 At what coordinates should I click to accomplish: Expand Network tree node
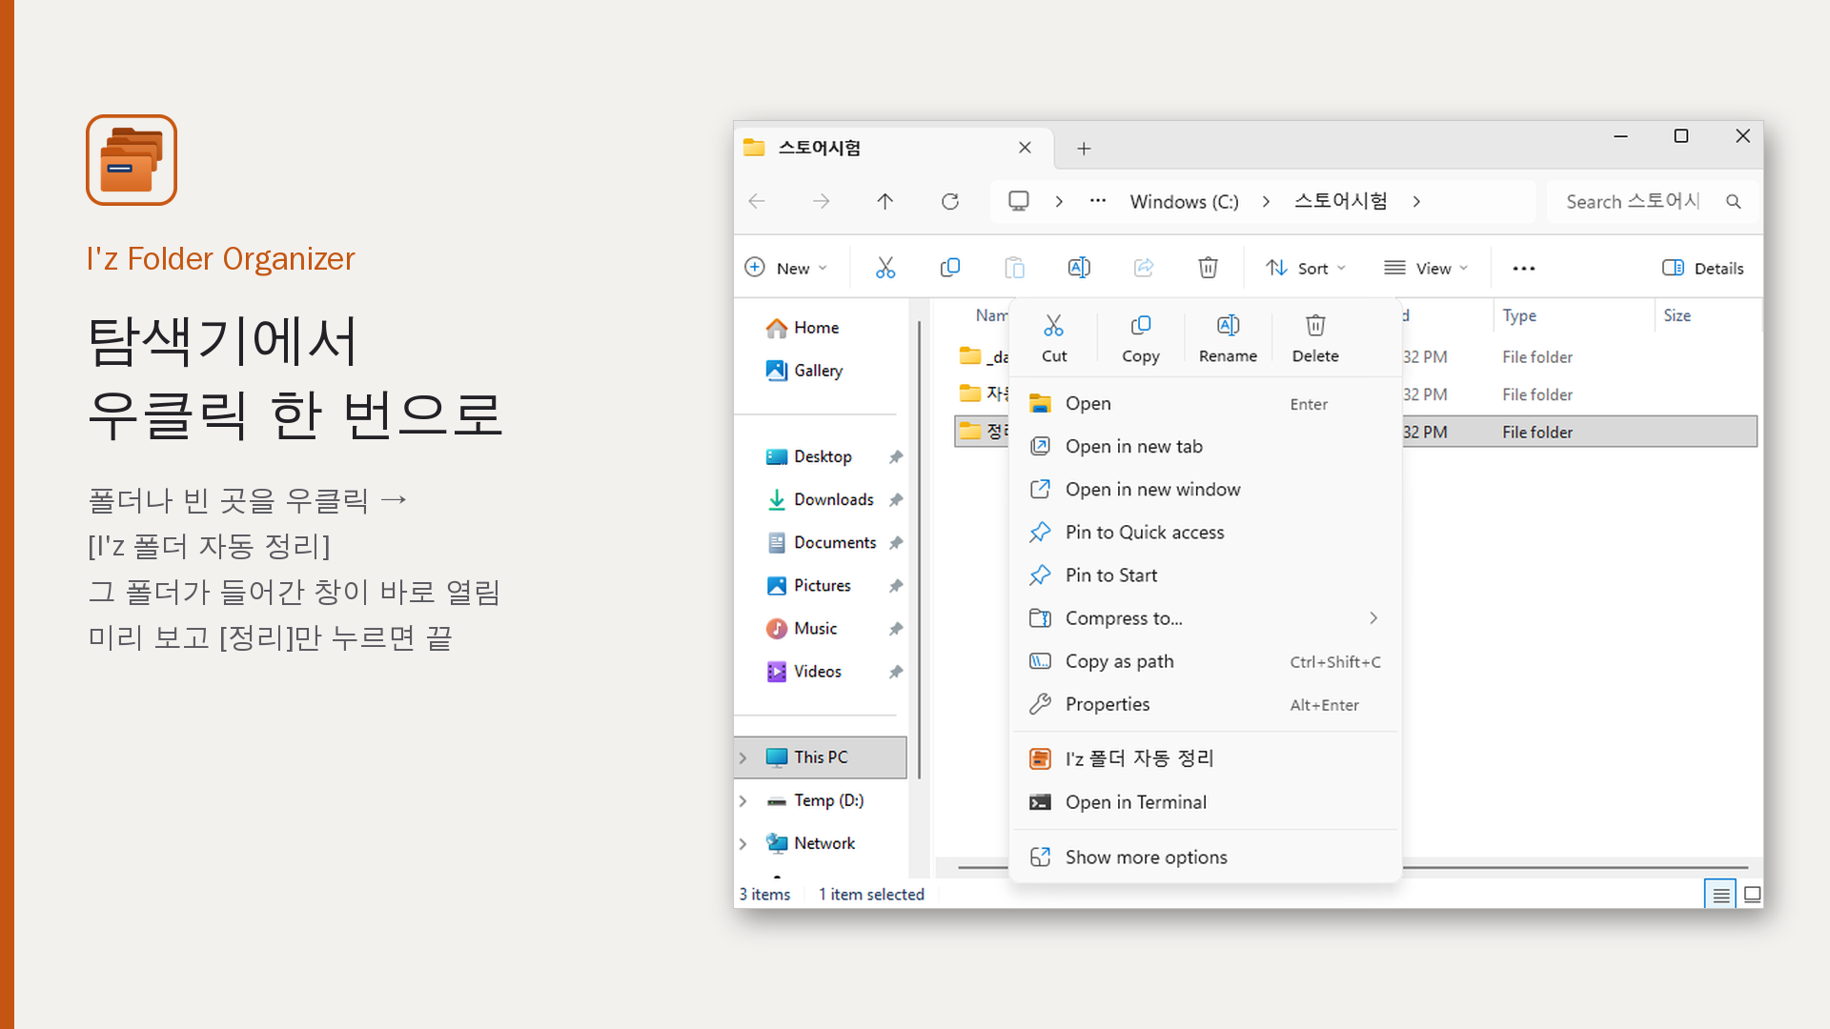743,843
